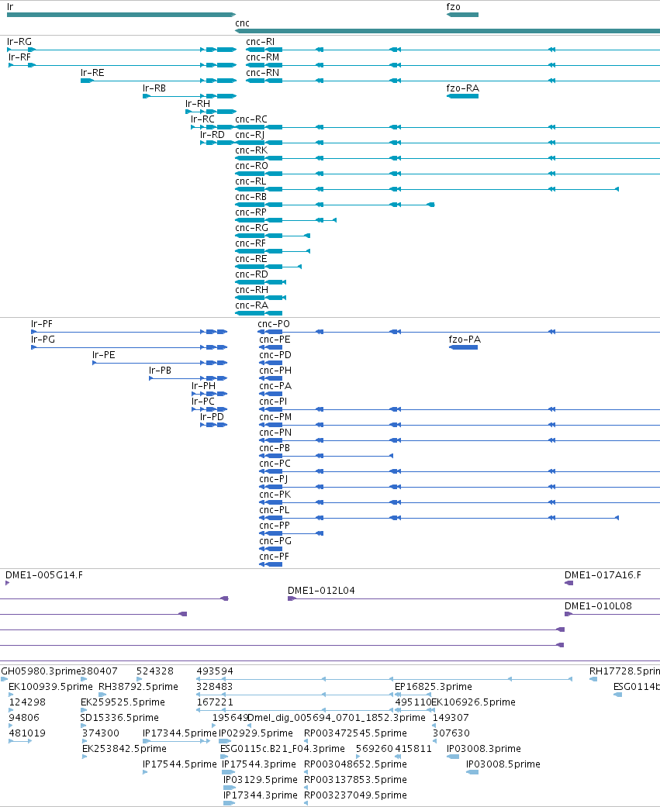The image size is (660, 807).
Task: Select the cnc-PP protein feature
Action: [291, 533]
